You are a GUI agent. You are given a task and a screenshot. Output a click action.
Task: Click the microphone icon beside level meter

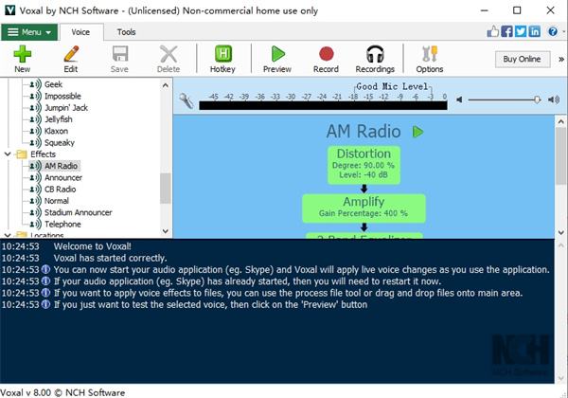186,100
